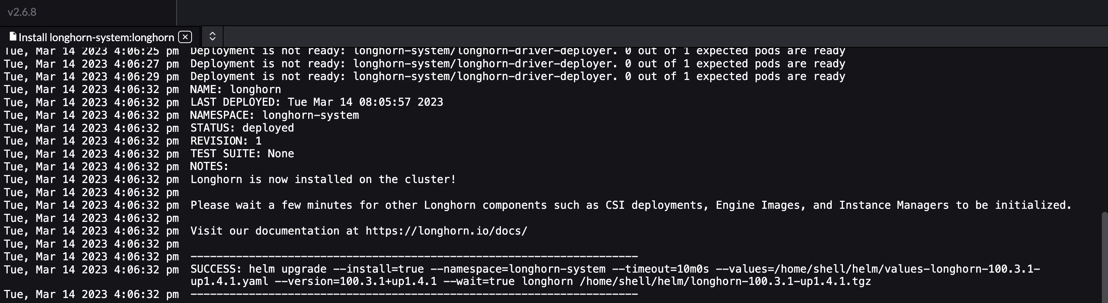Click the "LAST DEPLOYED" timestamp line

pos(316,102)
